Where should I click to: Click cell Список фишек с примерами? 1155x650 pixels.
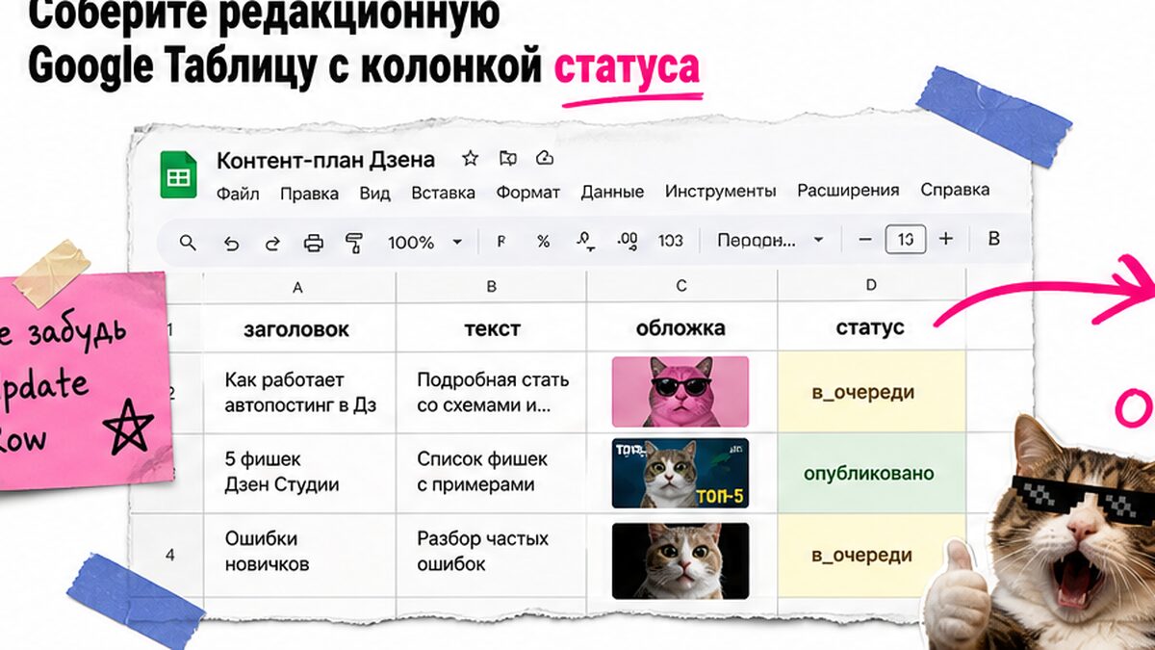[491, 474]
